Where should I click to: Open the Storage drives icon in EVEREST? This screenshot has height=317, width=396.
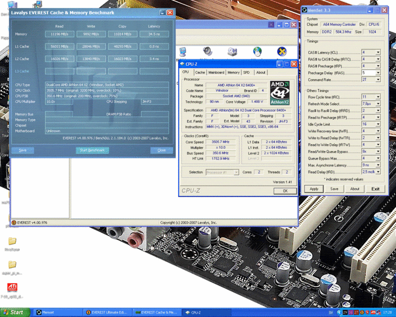coord(232,52)
